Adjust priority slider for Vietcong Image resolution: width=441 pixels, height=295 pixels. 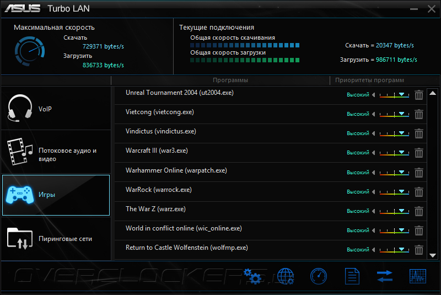pos(394,114)
